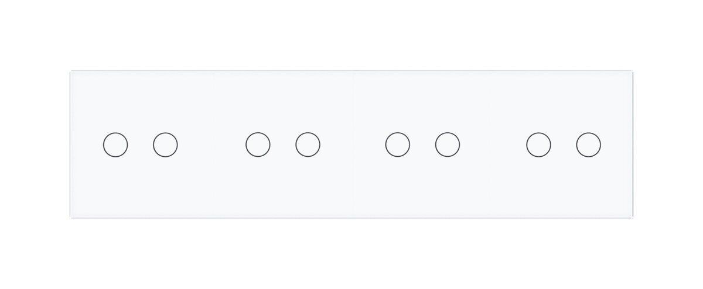Click the top-left corner of the white panel

coord(71,73)
